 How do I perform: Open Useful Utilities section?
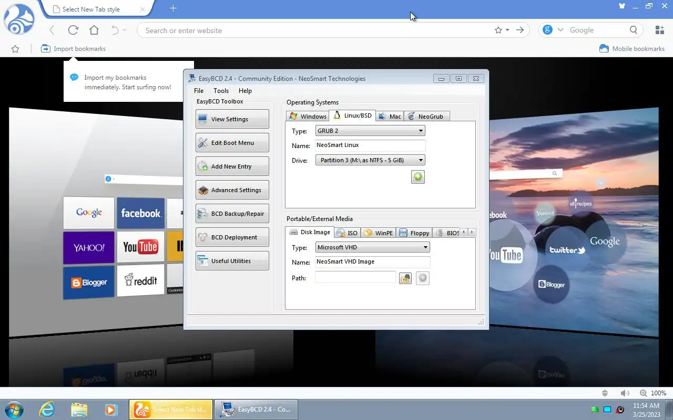point(232,261)
